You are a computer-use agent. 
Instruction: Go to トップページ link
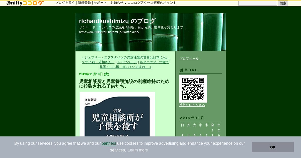coord(127,62)
